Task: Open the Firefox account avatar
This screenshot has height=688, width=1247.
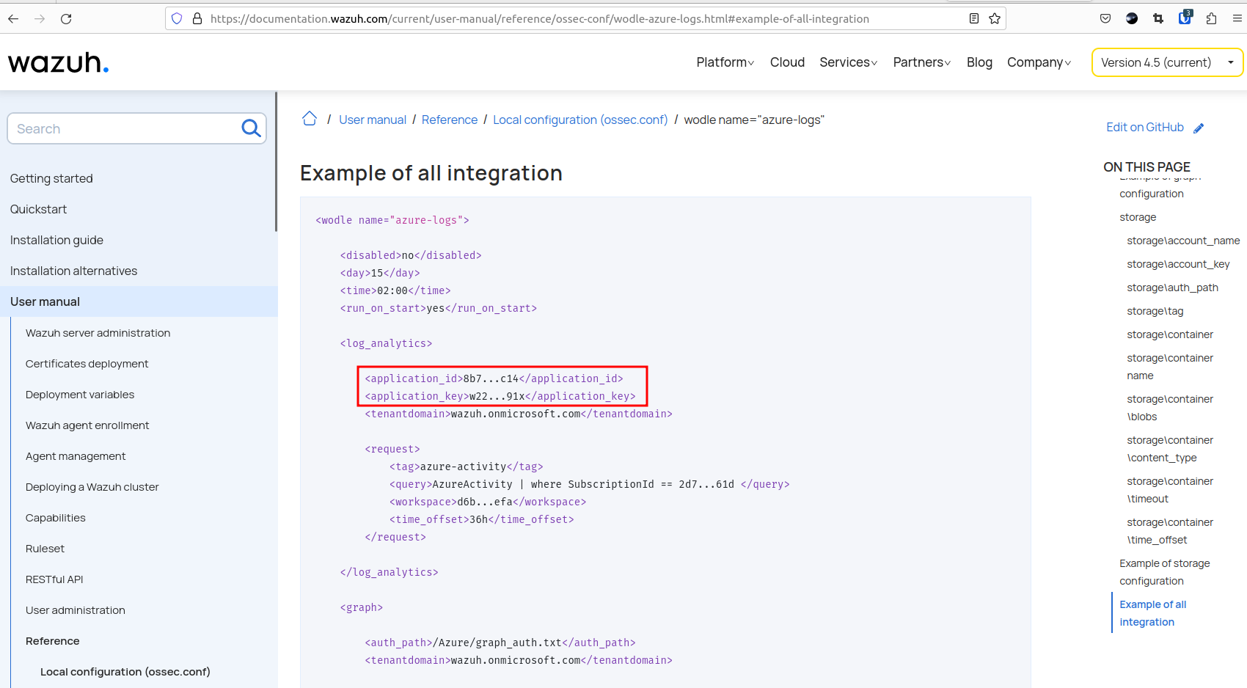Action: [1132, 18]
